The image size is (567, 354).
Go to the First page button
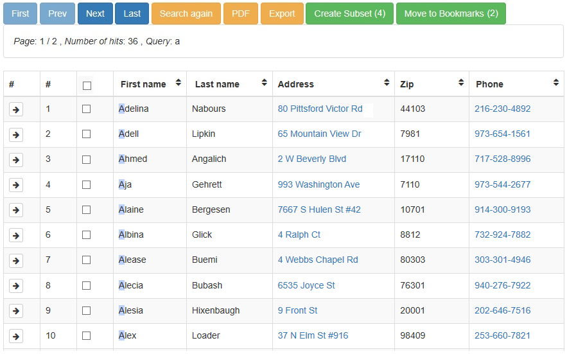click(x=21, y=13)
